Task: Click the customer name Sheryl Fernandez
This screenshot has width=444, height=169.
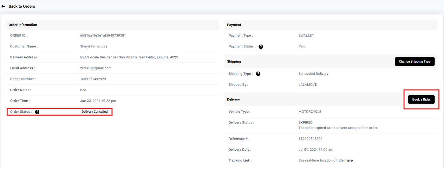Action: tap(94, 46)
